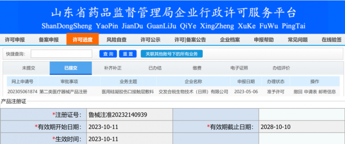345x144 pixels.
Task: Switch to the 补齐补正 tab
Action: pyautogui.click(x=113, y=68)
